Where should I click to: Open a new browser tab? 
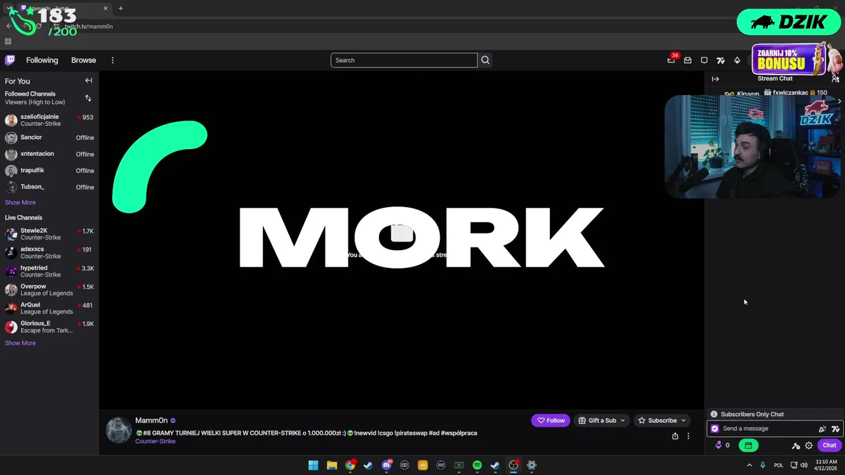click(120, 9)
